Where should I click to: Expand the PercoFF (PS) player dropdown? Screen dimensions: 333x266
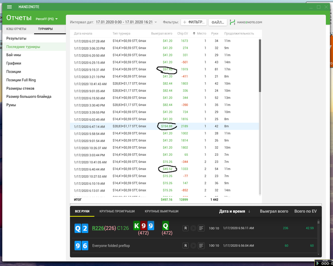pyautogui.click(x=47, y=19)
